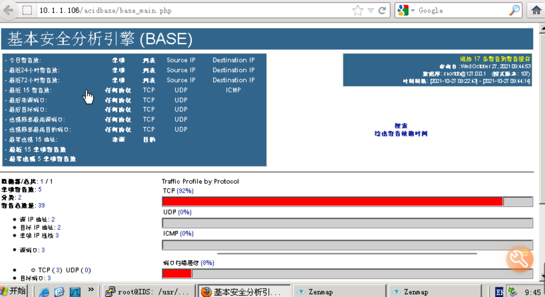Open 列表 link for today's alerts
This screenshot has width=545, height=297.
(149, 60)
